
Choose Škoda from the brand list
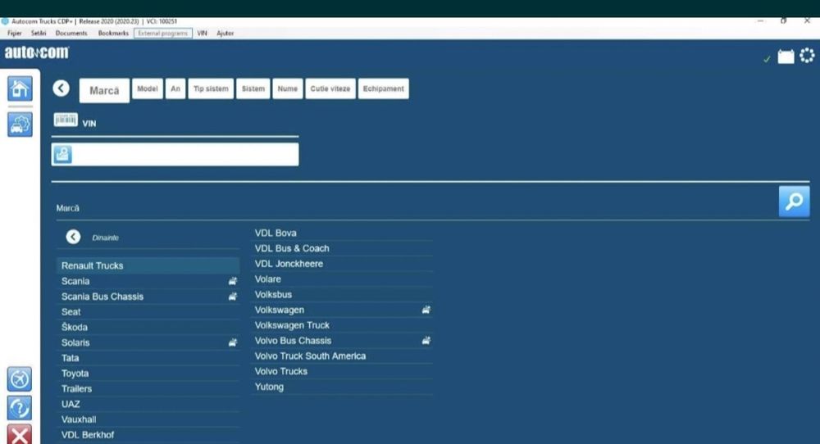coord(148,327)
